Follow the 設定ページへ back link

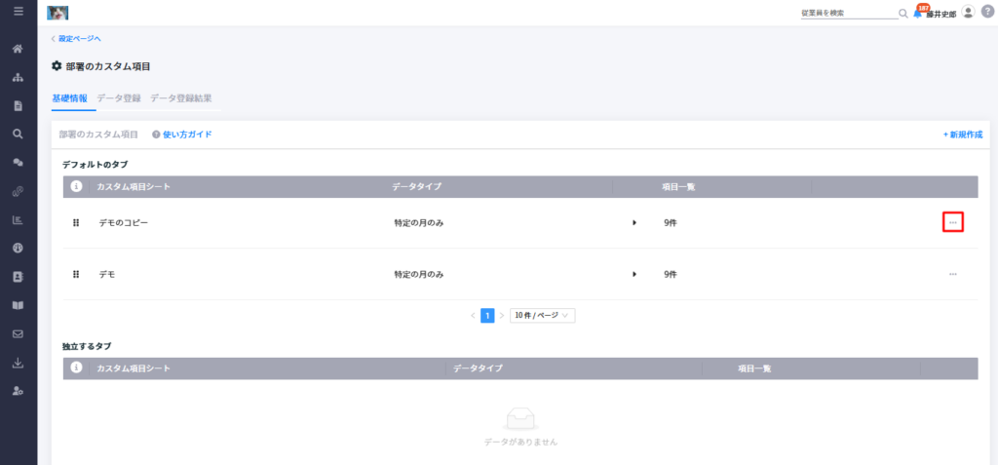76,38
